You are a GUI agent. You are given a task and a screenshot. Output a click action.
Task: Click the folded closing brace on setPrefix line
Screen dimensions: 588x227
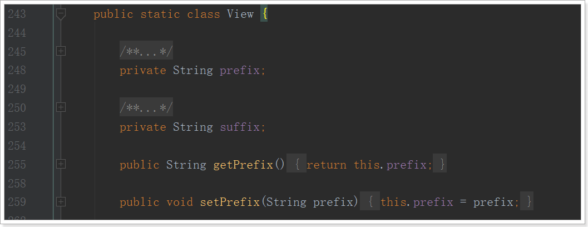pyautogui.click(x=526, y=201)
